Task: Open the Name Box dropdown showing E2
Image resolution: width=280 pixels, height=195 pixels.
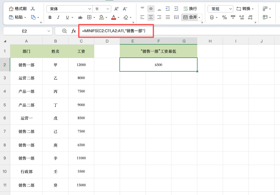Action: tap(48, 31)
